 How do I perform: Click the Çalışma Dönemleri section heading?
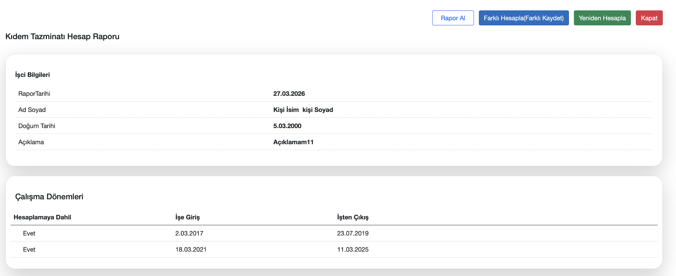(x=49, y=197)
